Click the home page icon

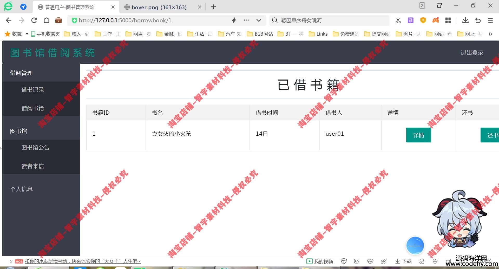47,20
